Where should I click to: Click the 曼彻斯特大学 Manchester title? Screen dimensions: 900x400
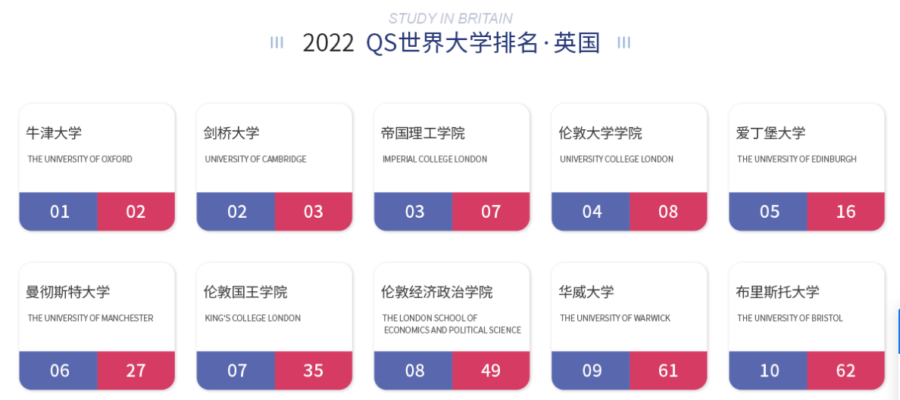point(67,293)
